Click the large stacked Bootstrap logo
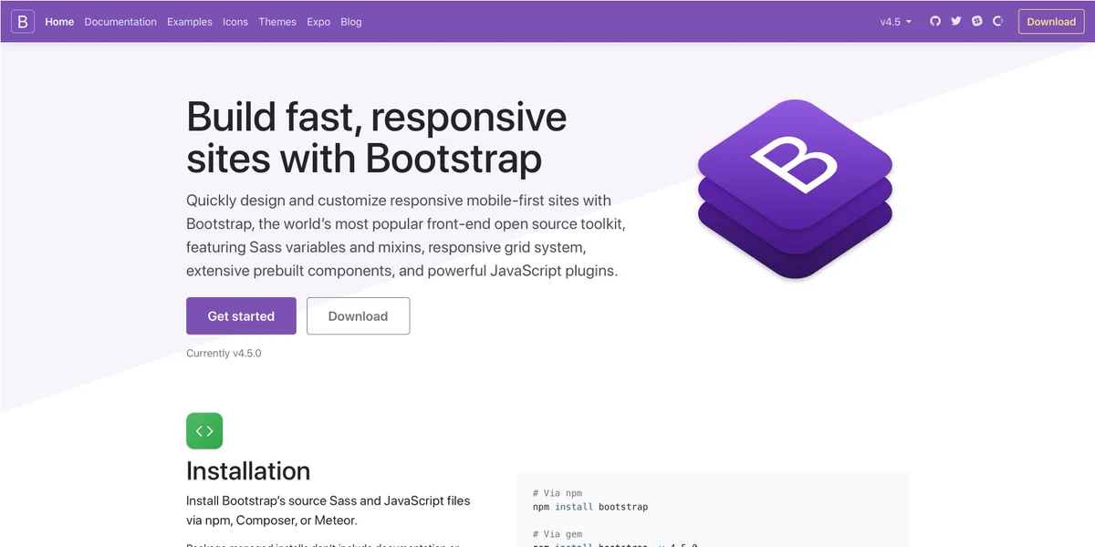1095x547 pixels. click(795, 189)
